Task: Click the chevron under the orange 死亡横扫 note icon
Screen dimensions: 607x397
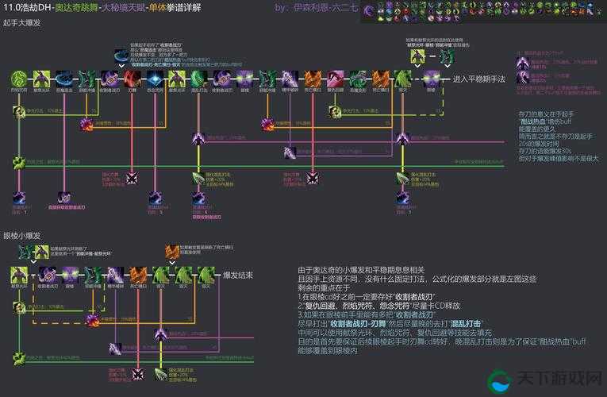Action: 172,262
